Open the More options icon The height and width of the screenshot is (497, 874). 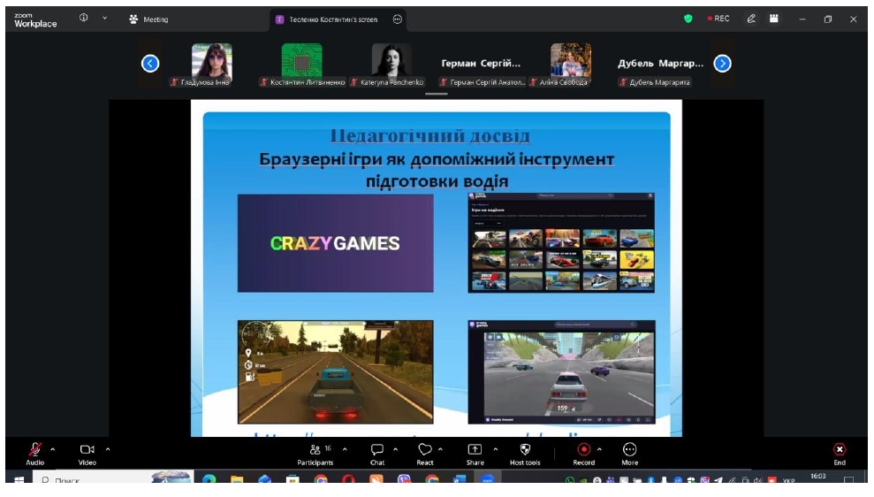pos(629,449)
